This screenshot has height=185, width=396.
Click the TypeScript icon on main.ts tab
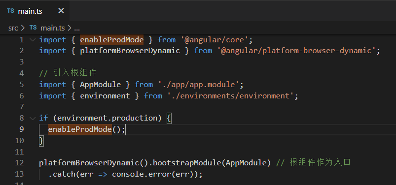point(11,11)
